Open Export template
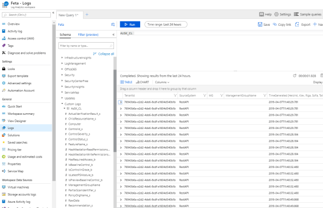This screenshot has width=323, height=208. (18, 76)
